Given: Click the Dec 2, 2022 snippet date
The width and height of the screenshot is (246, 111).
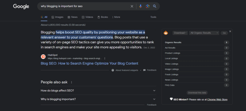Looking at the screenshot, I should point(149,48).
